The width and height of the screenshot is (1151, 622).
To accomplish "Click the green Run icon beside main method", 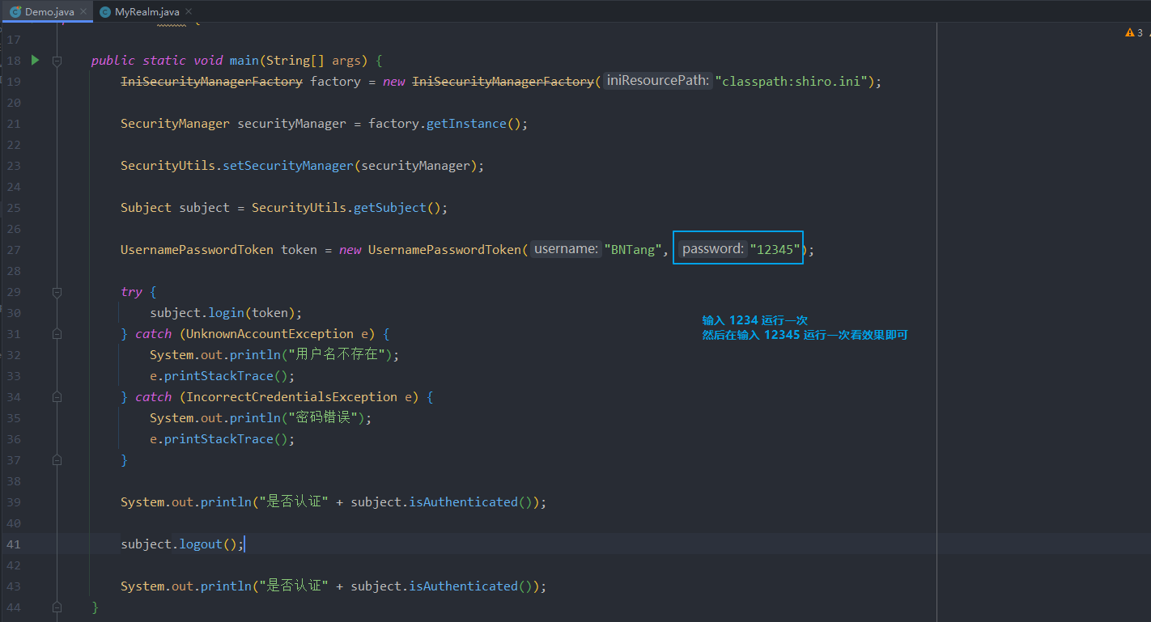I will pos(35,60).
